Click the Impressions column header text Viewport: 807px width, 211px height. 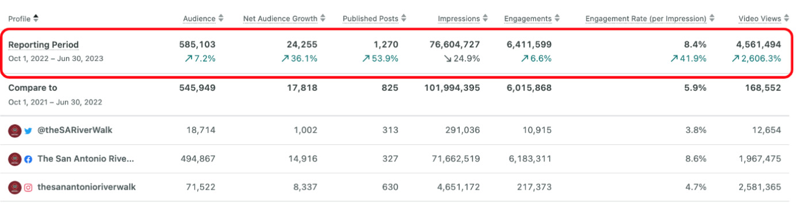coord(458,18)
